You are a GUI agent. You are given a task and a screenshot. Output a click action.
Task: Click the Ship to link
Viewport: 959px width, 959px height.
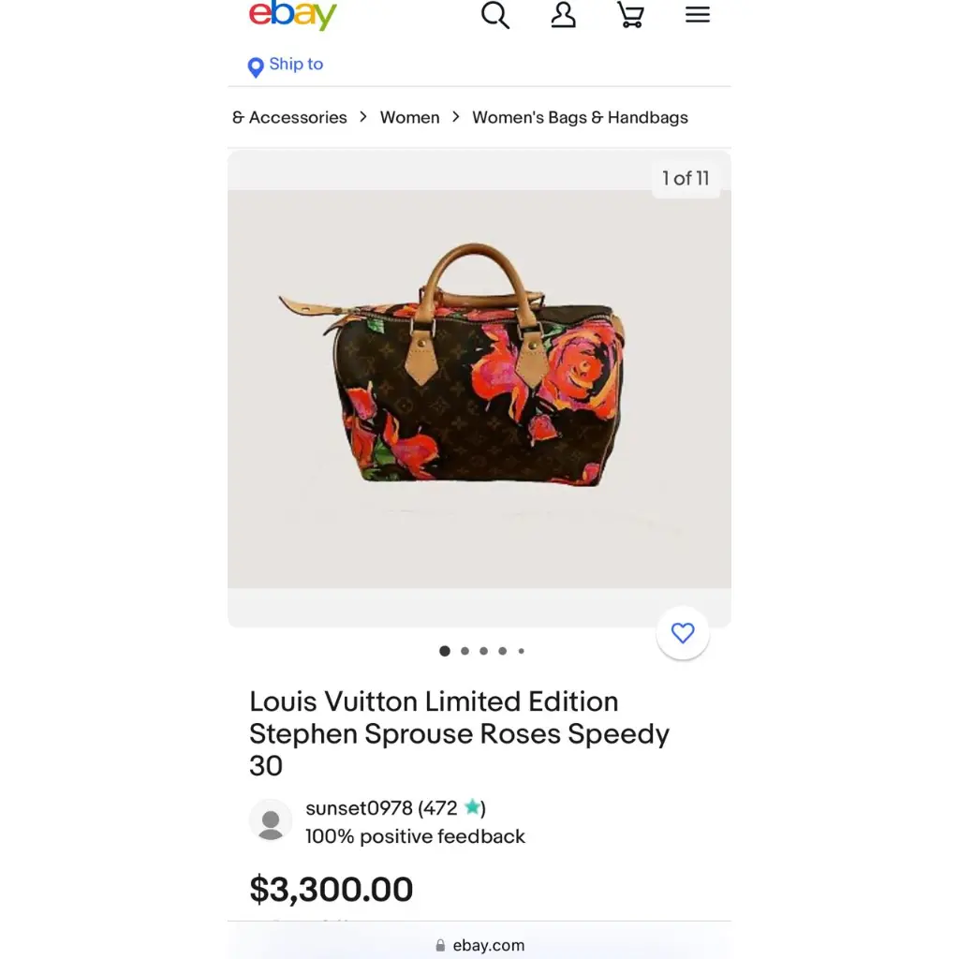click(296, 65)
